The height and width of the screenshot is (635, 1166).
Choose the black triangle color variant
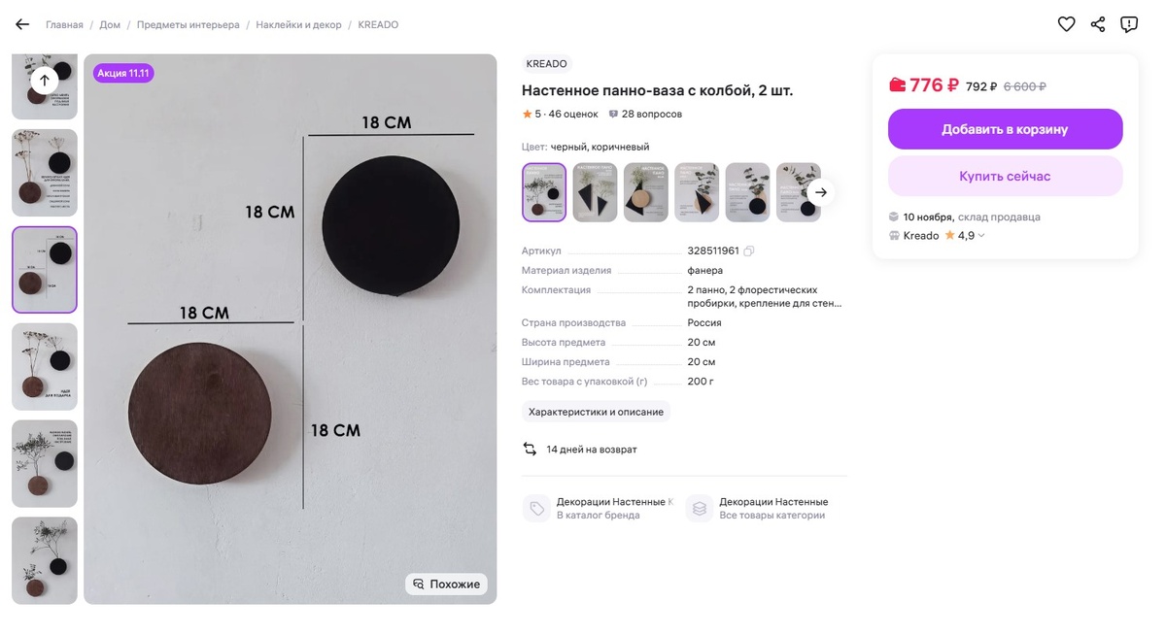tap(595, 192)
